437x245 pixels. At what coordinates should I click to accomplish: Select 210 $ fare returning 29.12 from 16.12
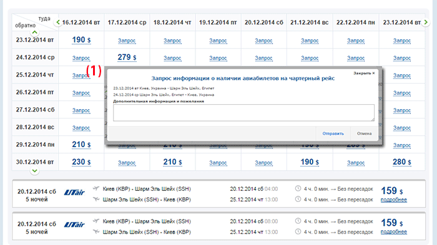(x=81, y=145)
